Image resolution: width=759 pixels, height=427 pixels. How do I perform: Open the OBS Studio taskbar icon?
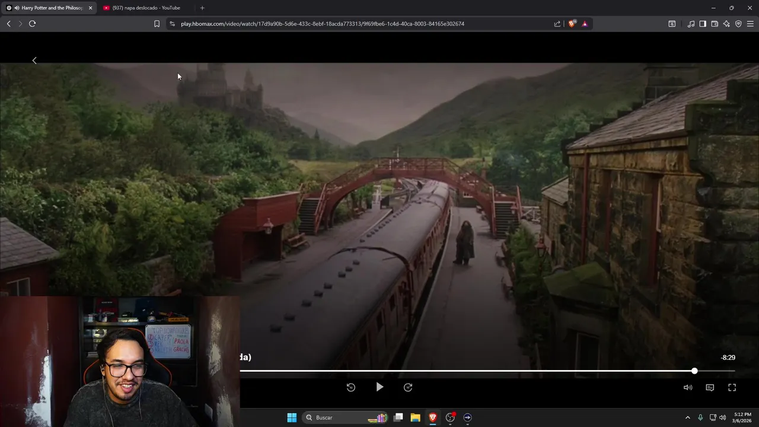(x=450, y=418)
